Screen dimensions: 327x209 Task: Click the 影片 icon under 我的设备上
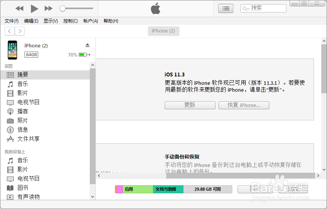pos(10,170)
